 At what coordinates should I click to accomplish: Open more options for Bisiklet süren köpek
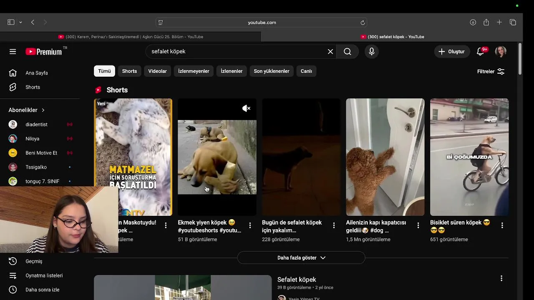click(x=502, y=225)
